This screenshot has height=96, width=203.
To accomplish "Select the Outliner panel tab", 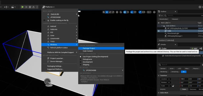I will 164,11.
